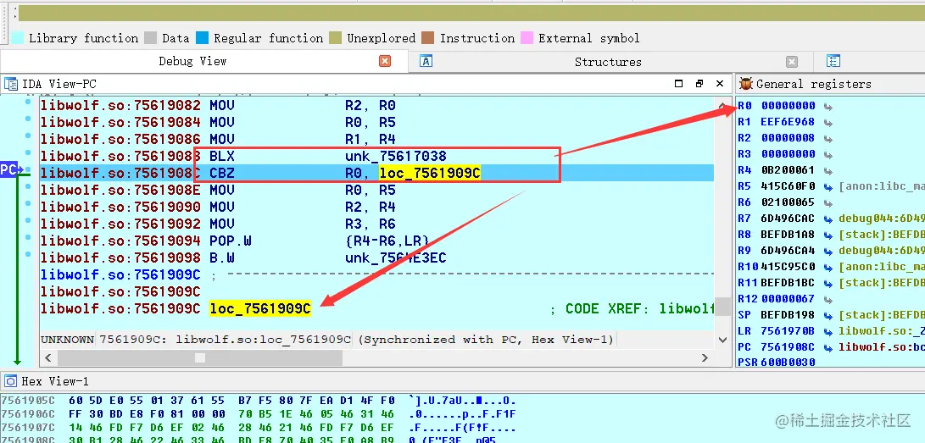Jump to R11 register value arrow
This screenshot has width=925, height=443.
[x=828, y=284]
